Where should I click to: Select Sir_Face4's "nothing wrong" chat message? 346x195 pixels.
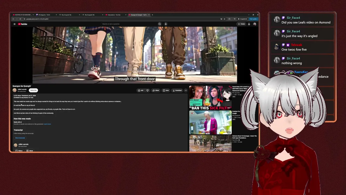point(292,63)
